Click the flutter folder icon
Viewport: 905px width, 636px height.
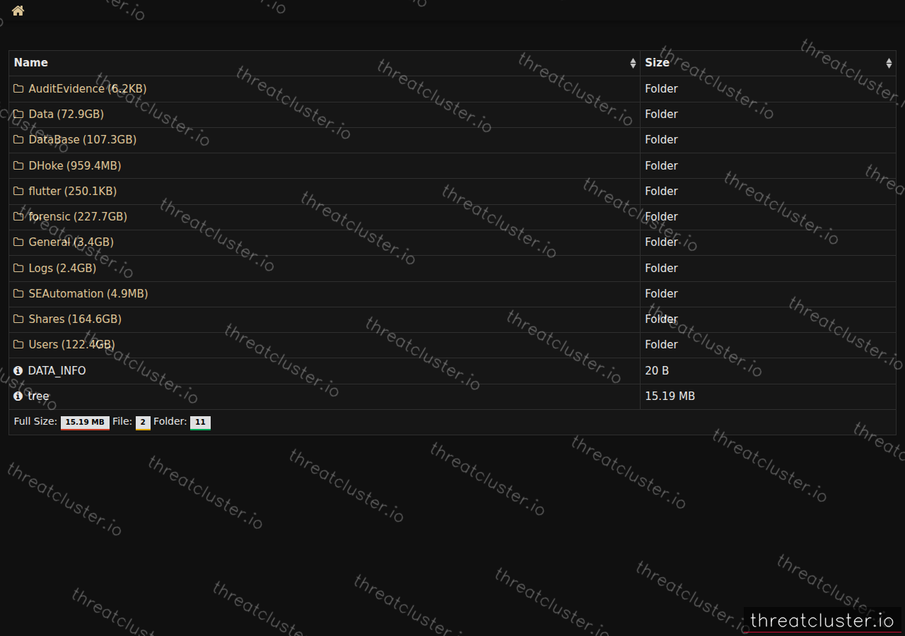[x=18, y=192]
